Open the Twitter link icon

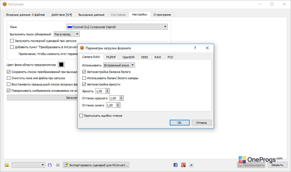[x=191, y=165]
